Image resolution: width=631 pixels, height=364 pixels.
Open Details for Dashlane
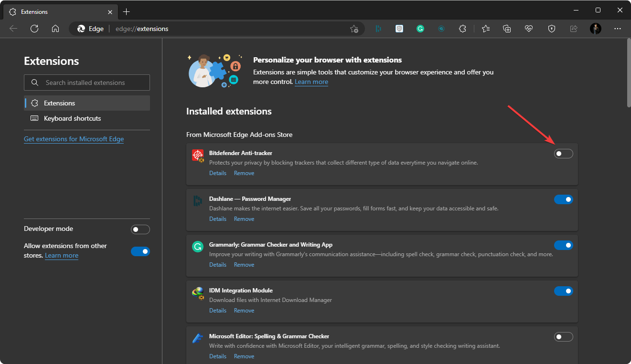pos(218,219)
